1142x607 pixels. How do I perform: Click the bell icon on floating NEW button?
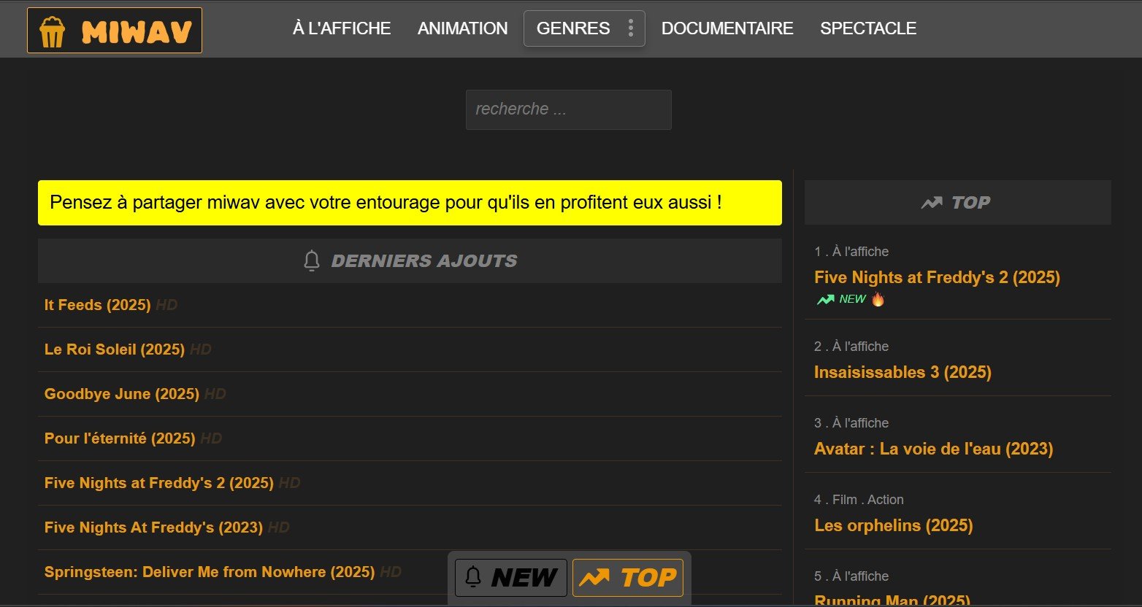(473, 577)
